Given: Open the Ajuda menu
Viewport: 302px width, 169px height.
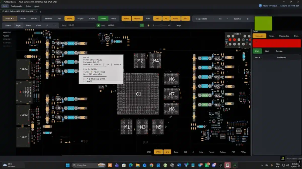Looking at the screenshot, I should (x=37, y=6).
